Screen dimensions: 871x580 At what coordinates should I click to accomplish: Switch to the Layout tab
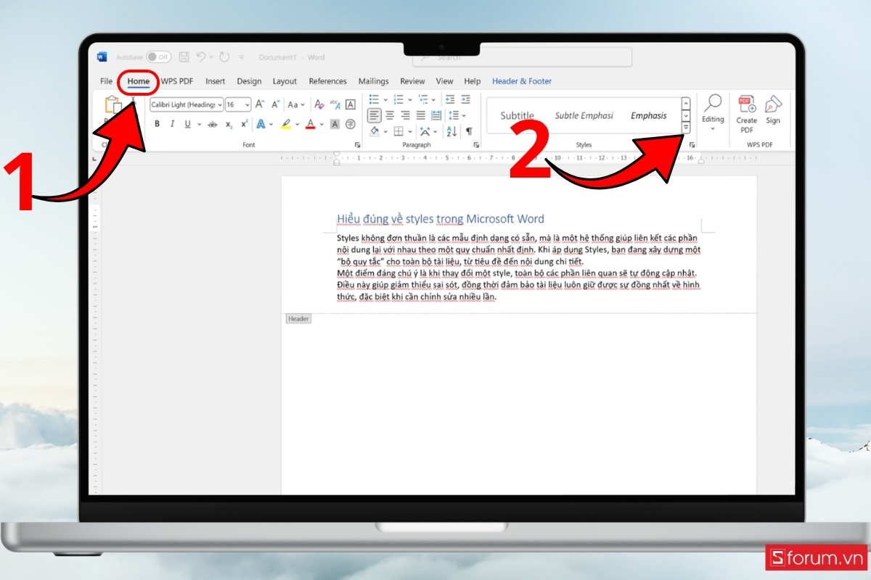[285, 81]
